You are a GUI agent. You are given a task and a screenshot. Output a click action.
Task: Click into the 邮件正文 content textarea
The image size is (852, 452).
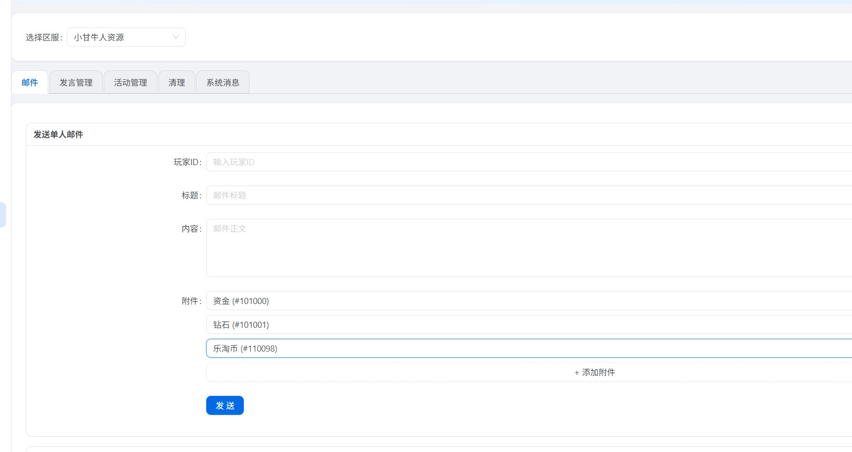point(529,248)
